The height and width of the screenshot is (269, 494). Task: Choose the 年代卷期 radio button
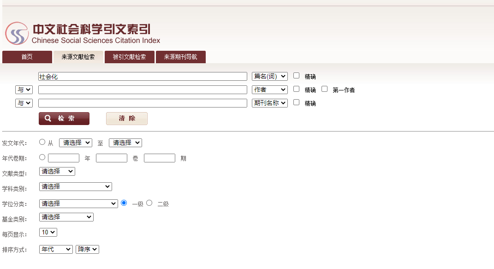coord(42,157)
